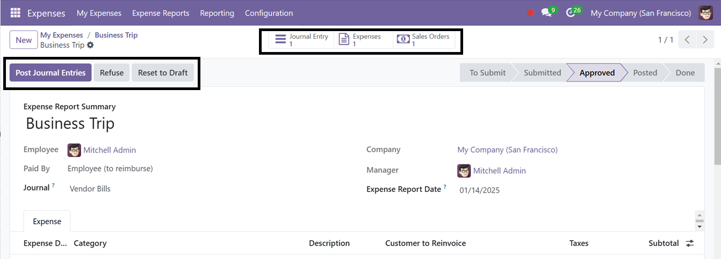The width and height of the screenshot is (721, 259).
Task: Click the user avatar in top bar
Action: tap(705, 13)
